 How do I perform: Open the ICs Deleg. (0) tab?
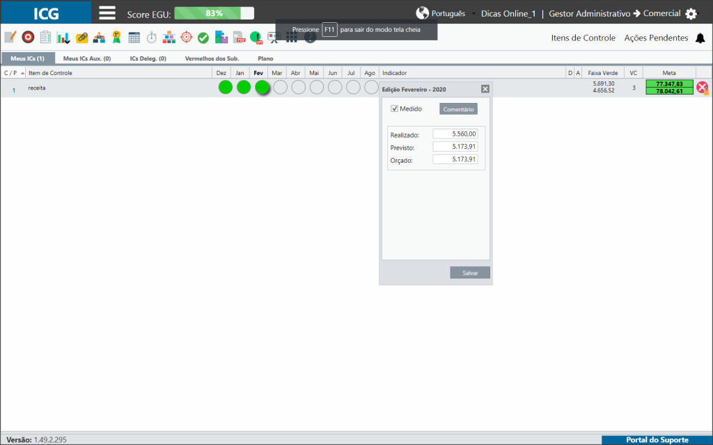[148, 58]
